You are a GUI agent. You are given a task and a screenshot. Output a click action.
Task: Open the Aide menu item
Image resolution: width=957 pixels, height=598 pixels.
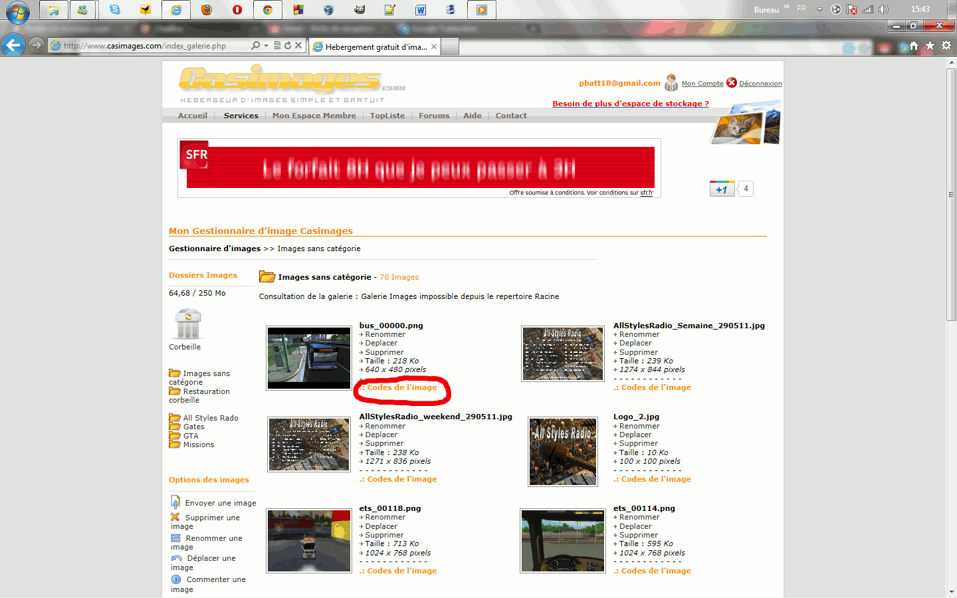[473, 116]
